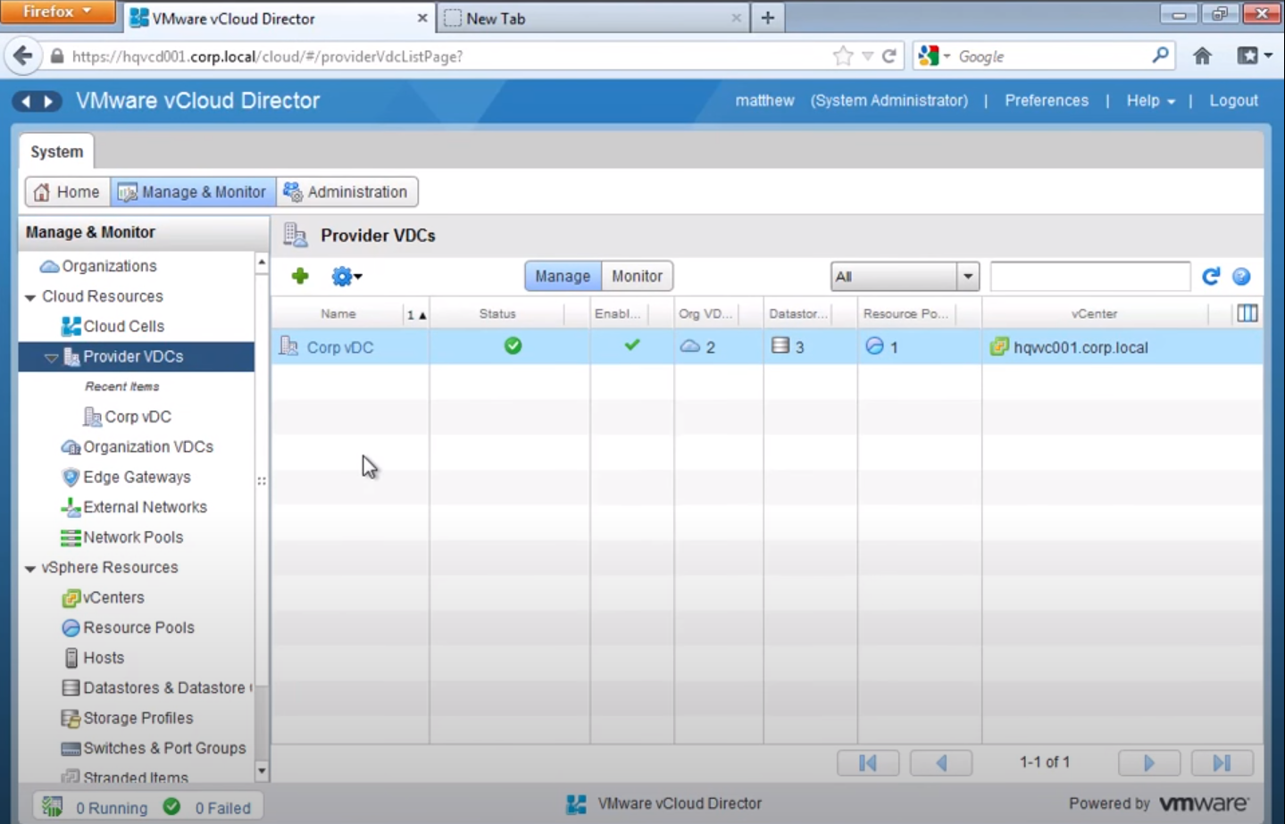This screenshot has width=1285, height=824.
Task: Open vCenters in the tree
Action: click(113, 598)
